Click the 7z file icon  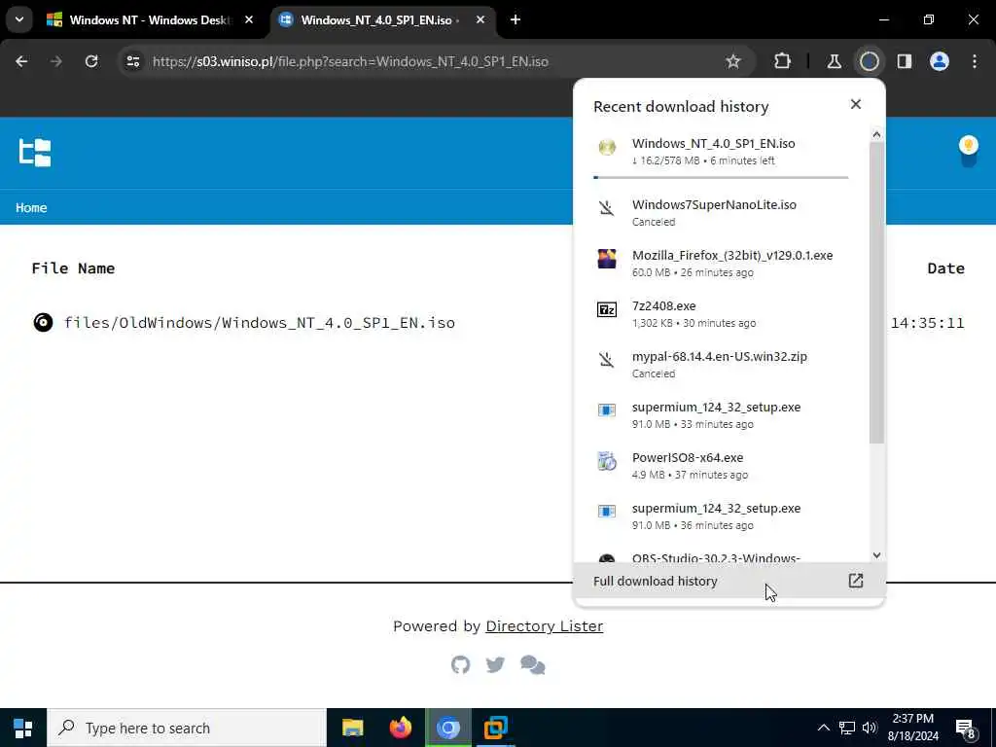pos(607,309)
